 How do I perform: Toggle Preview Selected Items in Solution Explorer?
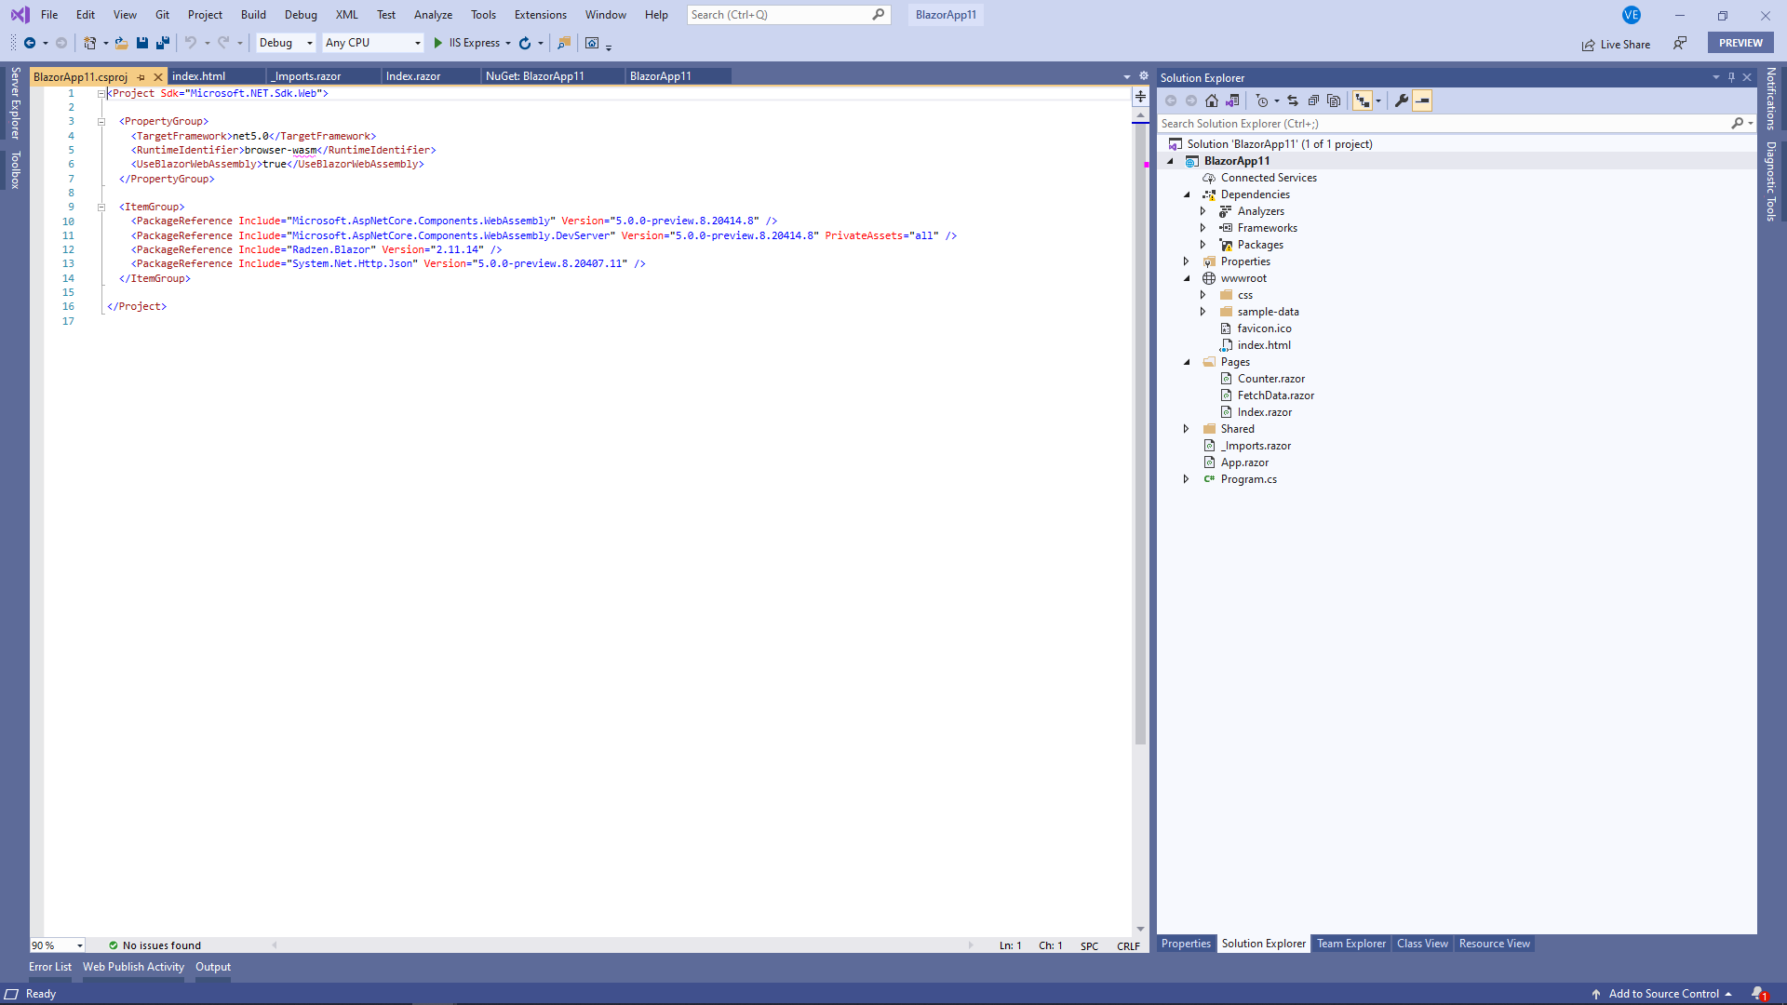[1422, 100]
